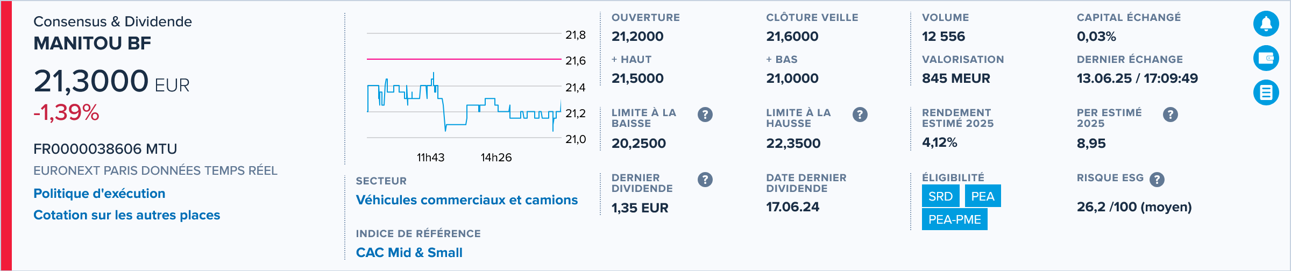The width and height of the screenshot is (1291, 271).
Task: Open help for Limite à la baisse
Action: [705, 115]
